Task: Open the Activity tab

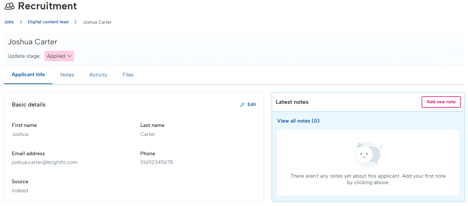Action: coord(98,75)
